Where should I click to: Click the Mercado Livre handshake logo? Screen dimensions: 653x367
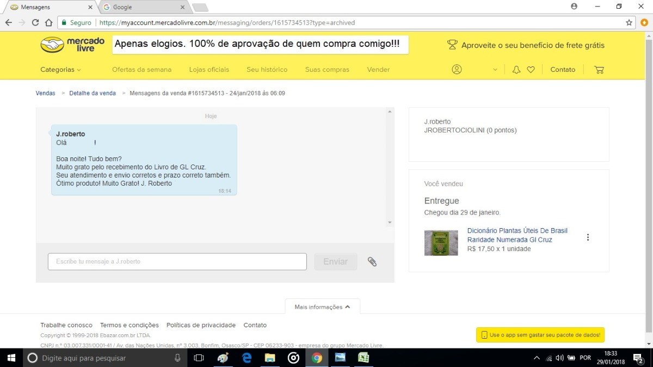pyautogui.click(x=52, y=45)
